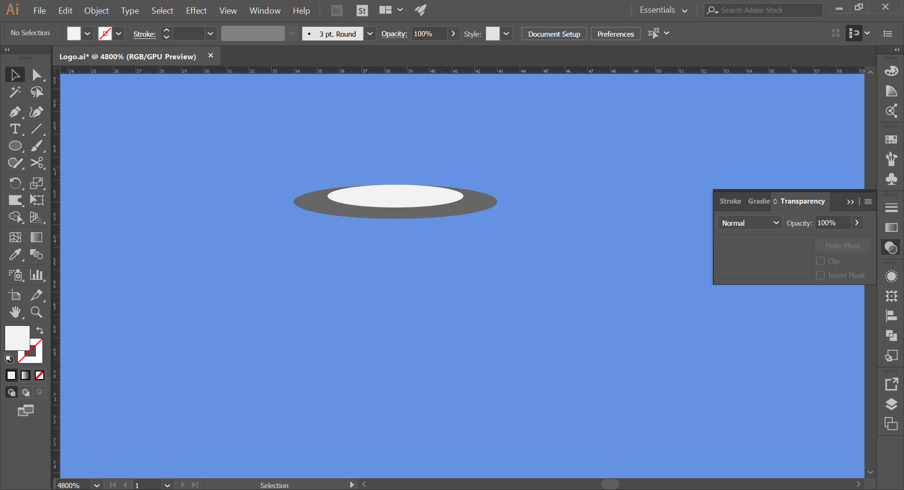Open the 4800% zoom level dropdown
This screenshot has height=490, width=904.
coord(97,485)
